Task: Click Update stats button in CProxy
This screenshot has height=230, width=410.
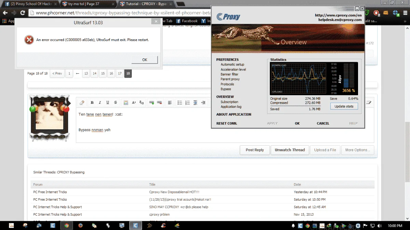Action: (x=344, y=106)
